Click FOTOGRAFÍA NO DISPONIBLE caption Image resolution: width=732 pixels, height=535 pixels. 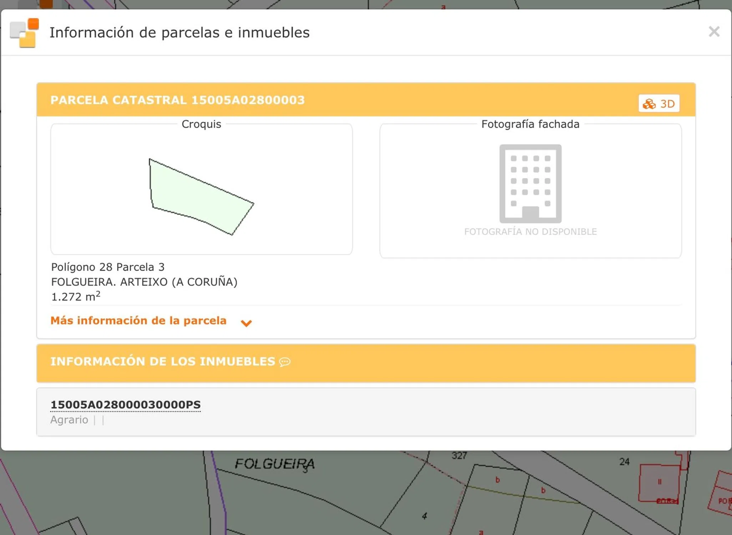pyautogui.click(x=530, y=232)
